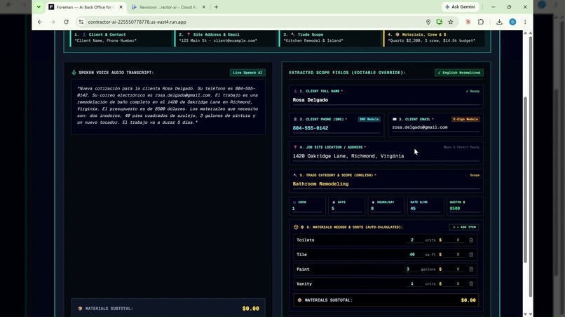
Task: Delete the Paint material row
Action: tap(471, 269)
